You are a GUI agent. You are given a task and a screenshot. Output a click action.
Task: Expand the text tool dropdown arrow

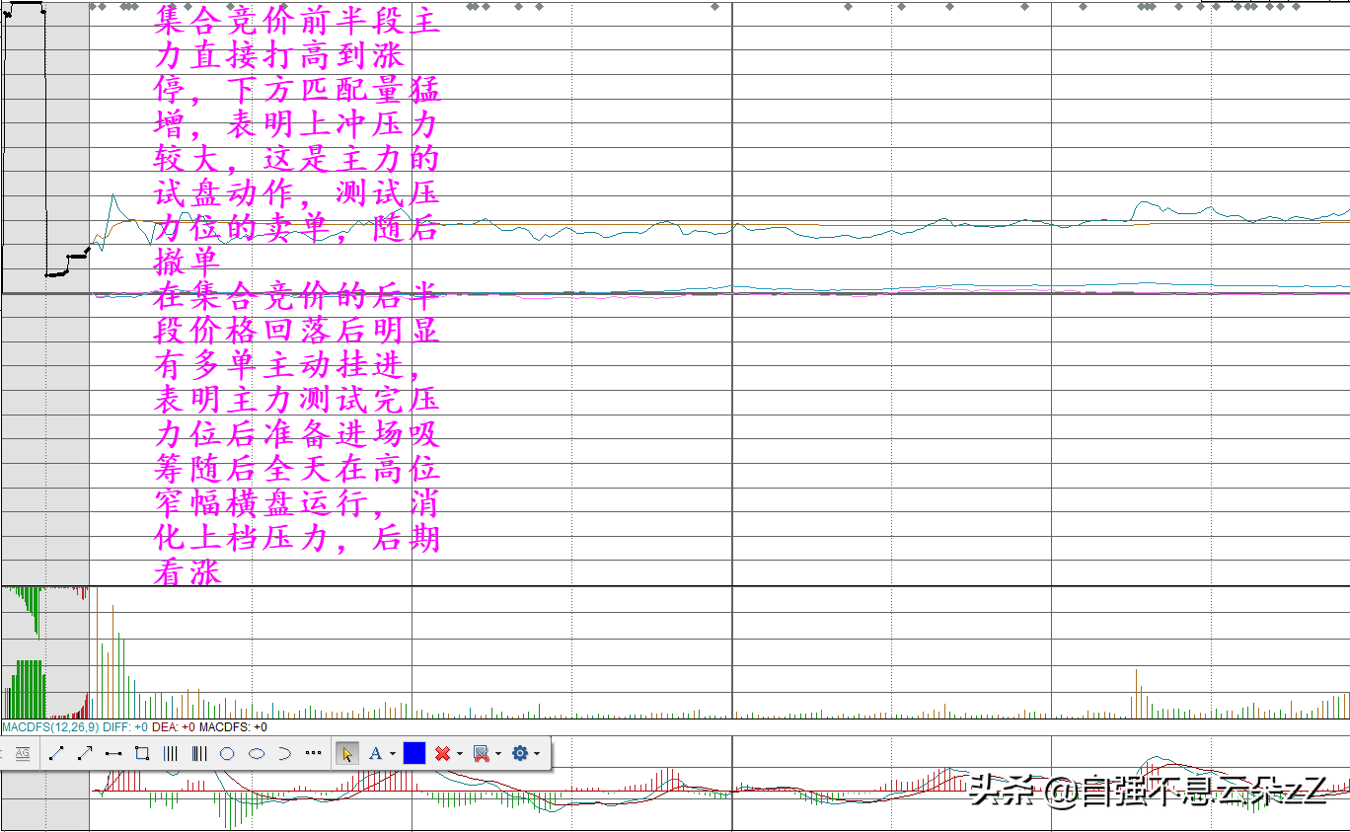pos(392,754)
